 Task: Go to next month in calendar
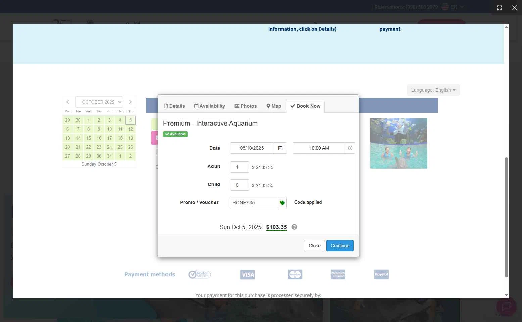pyautogui.click(x=130, y=102)
